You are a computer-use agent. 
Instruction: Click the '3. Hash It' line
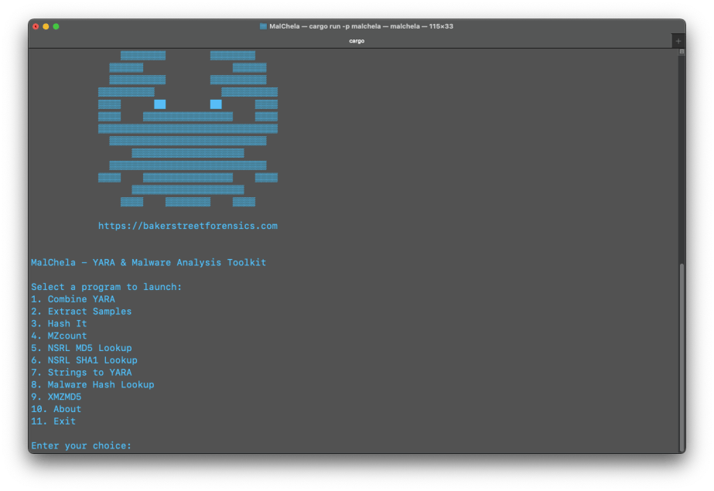point(59,323)
